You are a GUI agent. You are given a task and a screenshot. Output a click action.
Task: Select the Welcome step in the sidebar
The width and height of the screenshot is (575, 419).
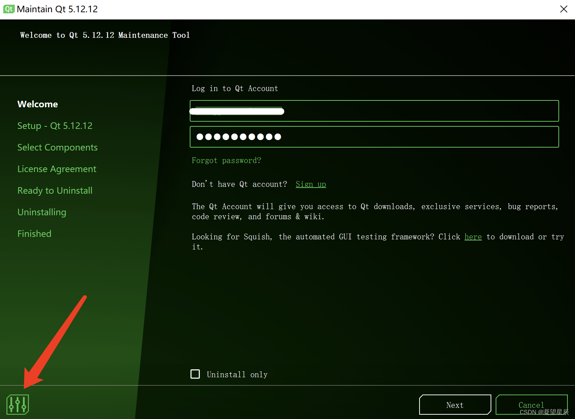tap(38, 104)
